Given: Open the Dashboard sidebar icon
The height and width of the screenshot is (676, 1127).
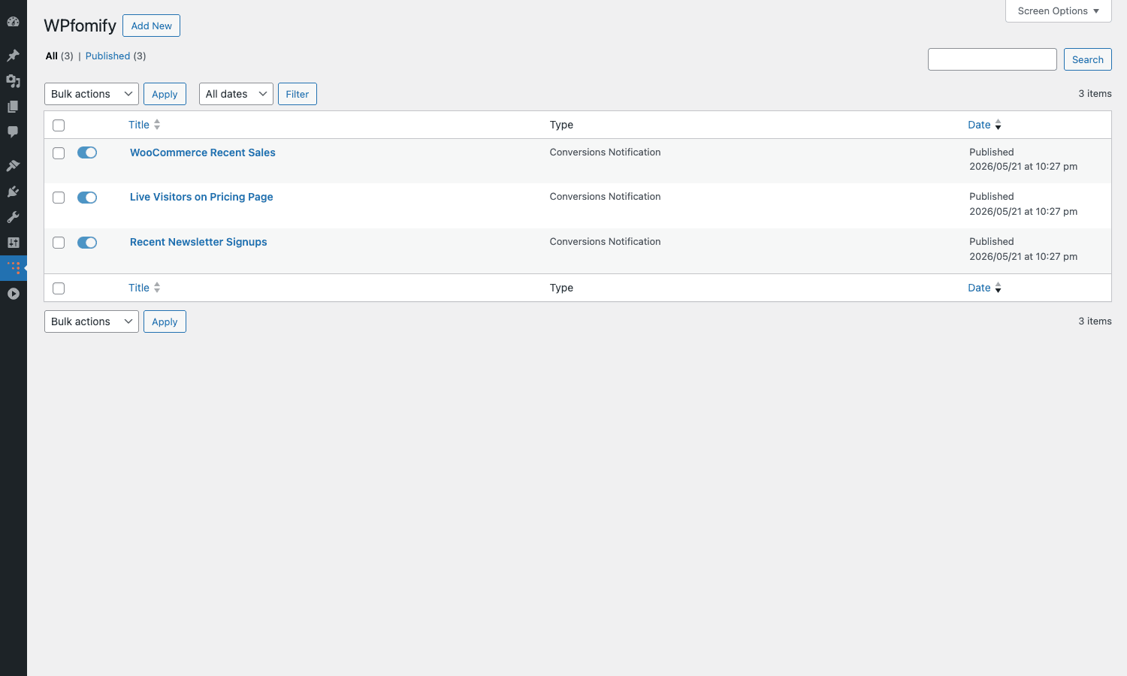Looking at the screenshot, I should [13, 22].
